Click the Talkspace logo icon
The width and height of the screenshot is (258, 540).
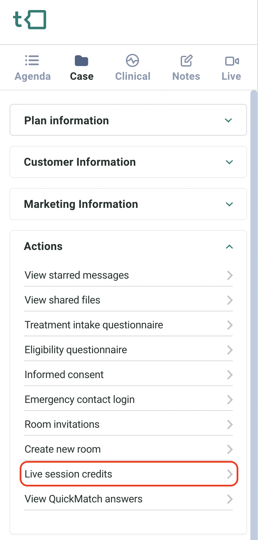[x=30, y=20]
